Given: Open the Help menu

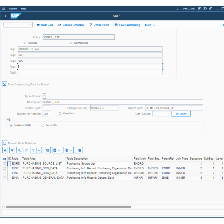Looking at the screenshot, I should click(23, 9).
